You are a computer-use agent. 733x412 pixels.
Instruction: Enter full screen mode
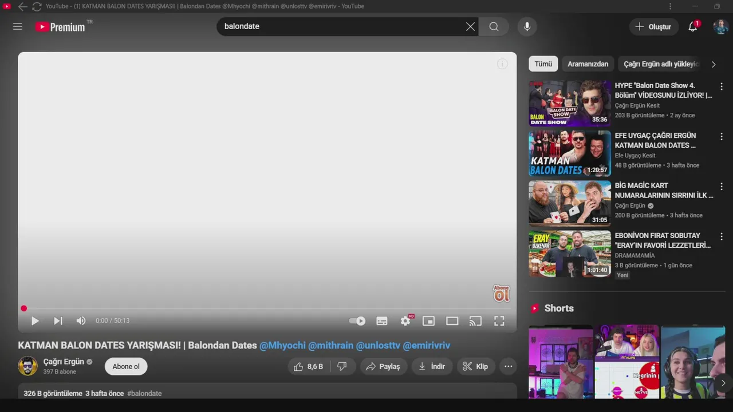pyautogui.click(x=499, y=321)
